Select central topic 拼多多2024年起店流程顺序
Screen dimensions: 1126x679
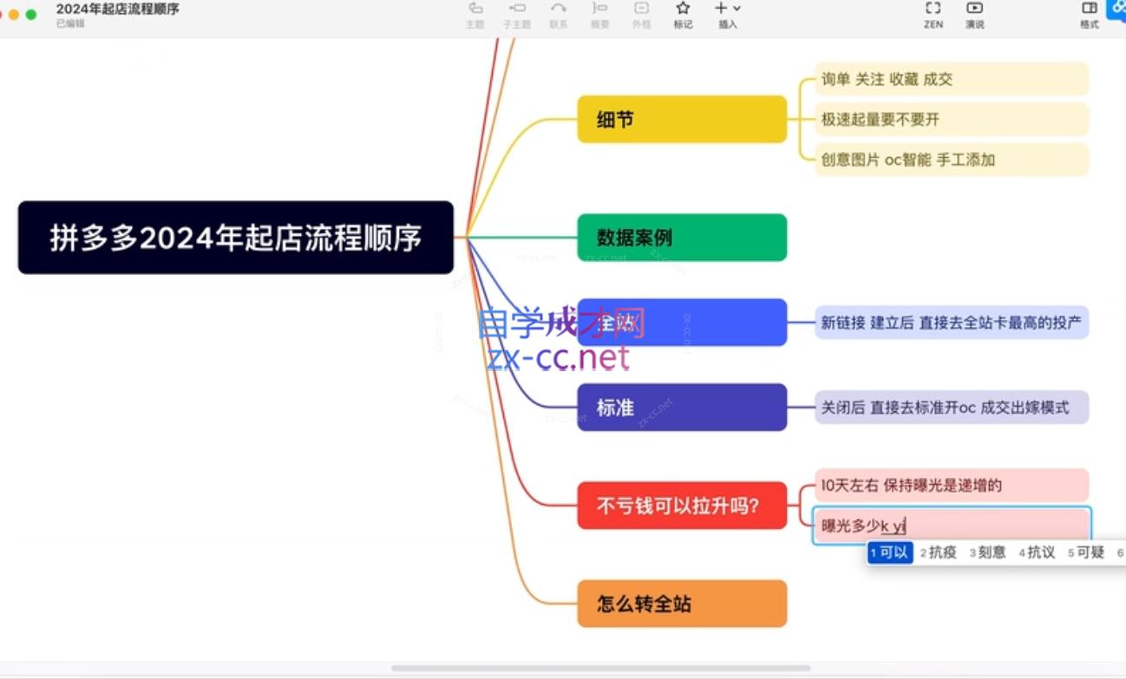236,238
